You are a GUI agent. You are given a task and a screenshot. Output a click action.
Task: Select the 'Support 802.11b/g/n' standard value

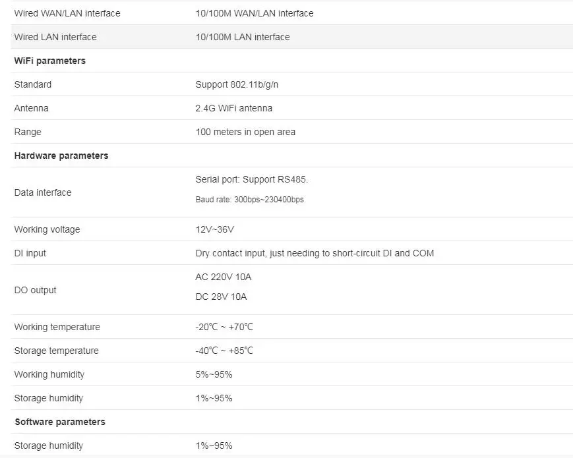pyautogui.click(x=237, y=84)
